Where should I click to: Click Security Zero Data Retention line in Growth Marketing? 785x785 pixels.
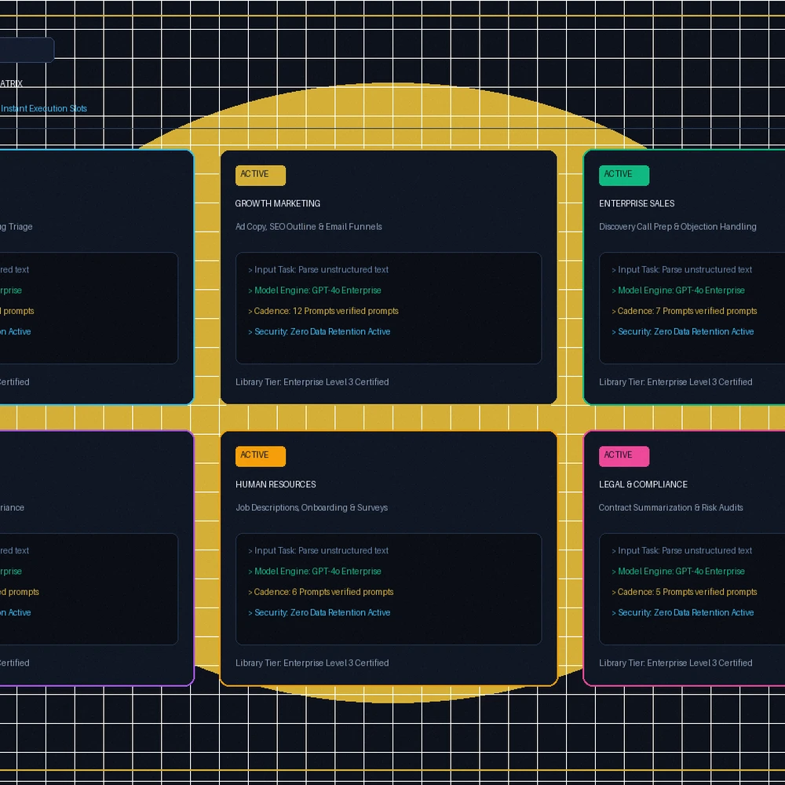[x=319, y=331]
